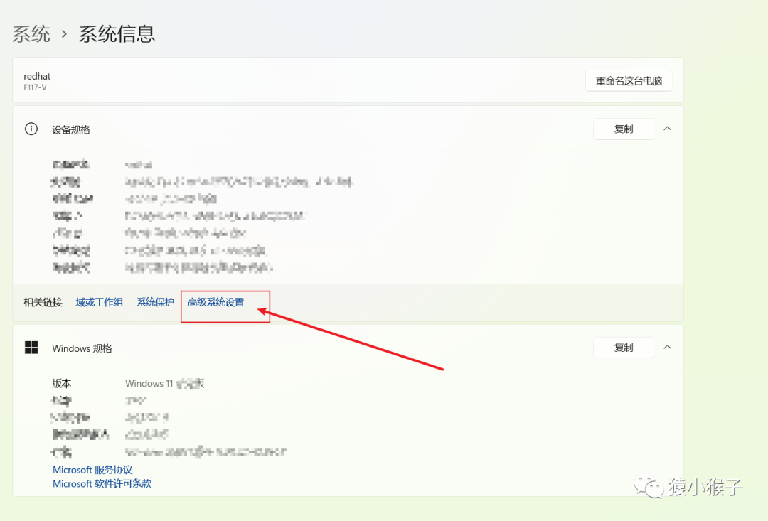Open Microsoft 服务协议 link
The image size is (768, 521).
pyautogui.click(x=92, y=470)
